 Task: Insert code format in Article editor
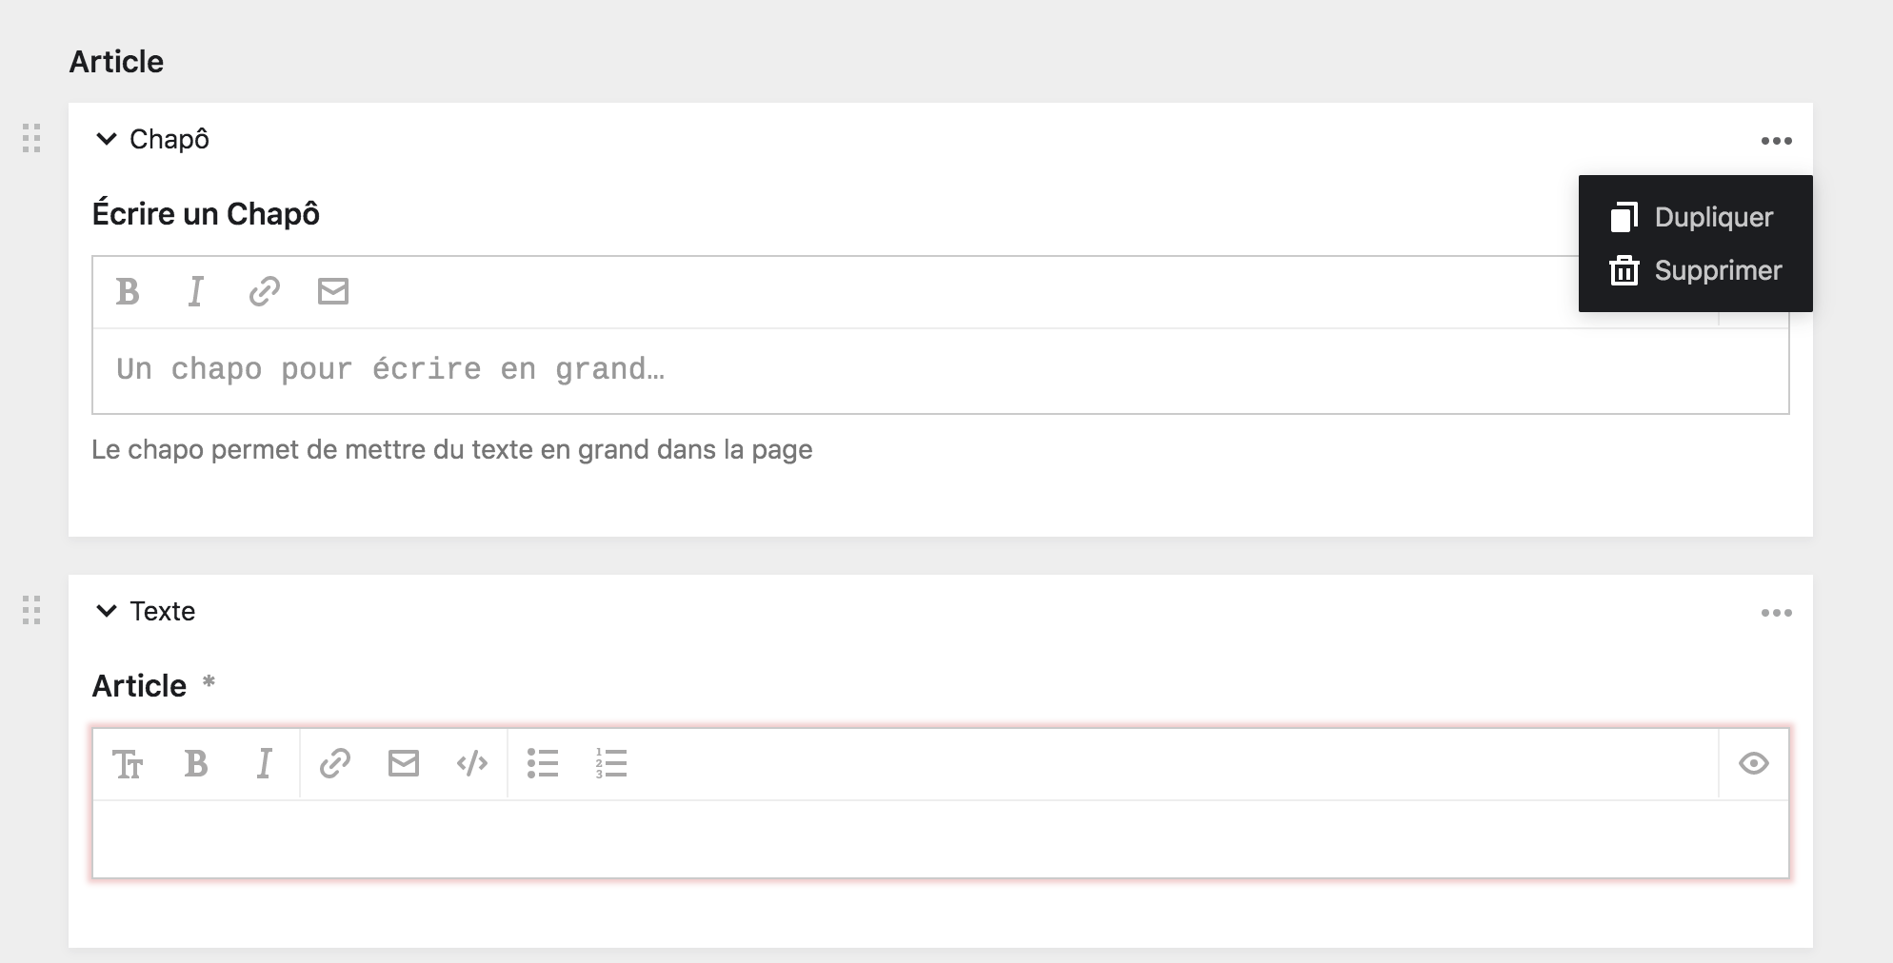472,763
